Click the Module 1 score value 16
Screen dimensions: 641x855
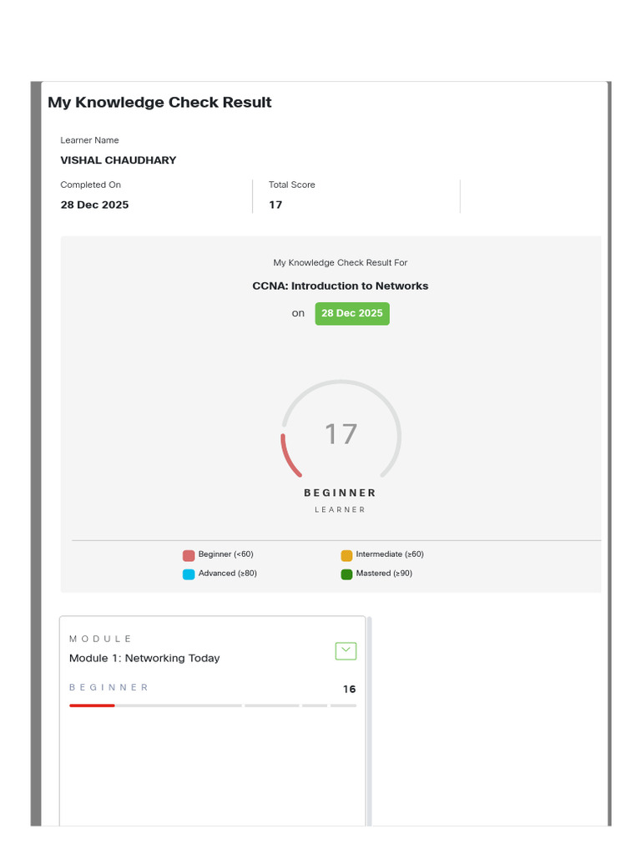pos(350,689)
